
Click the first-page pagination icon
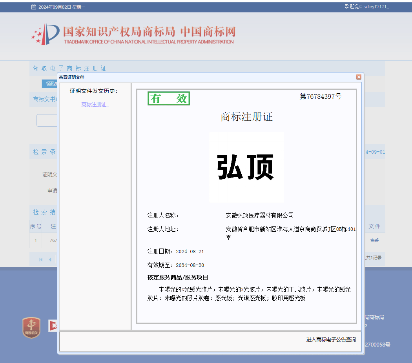(x=41, y=259)
